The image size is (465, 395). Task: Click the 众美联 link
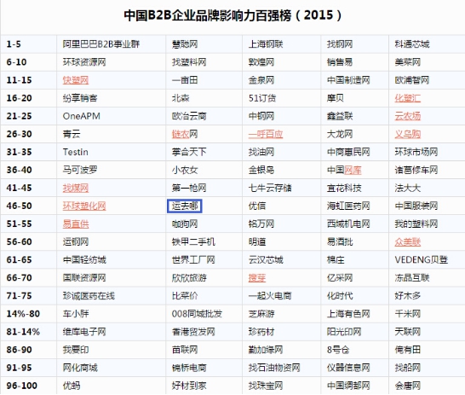pos(407,242)
